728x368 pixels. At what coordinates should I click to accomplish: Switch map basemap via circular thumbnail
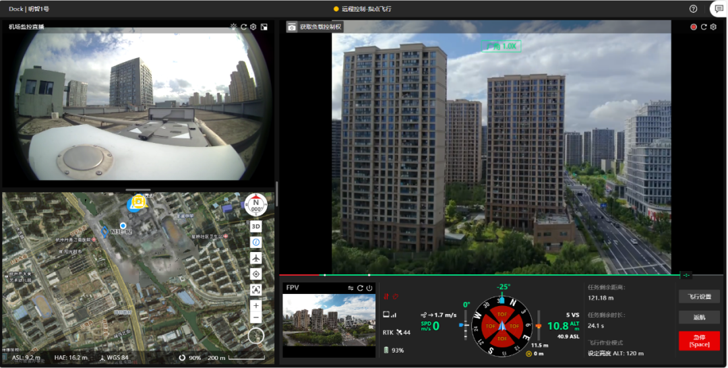tap(256, 336)
